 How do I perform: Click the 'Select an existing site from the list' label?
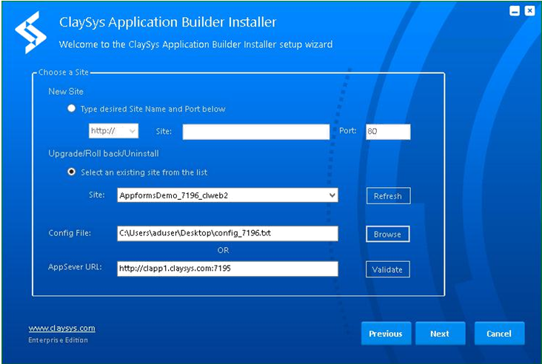(144, 172)
